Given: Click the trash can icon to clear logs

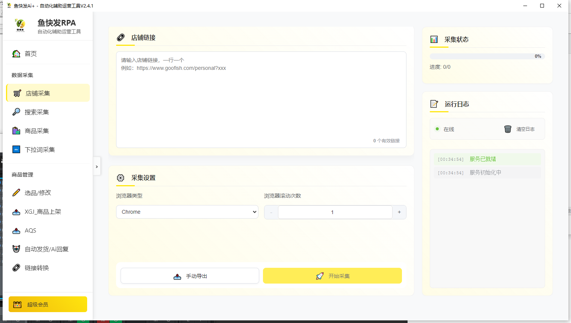Looking at the screenshot, I should coord(508,129).
